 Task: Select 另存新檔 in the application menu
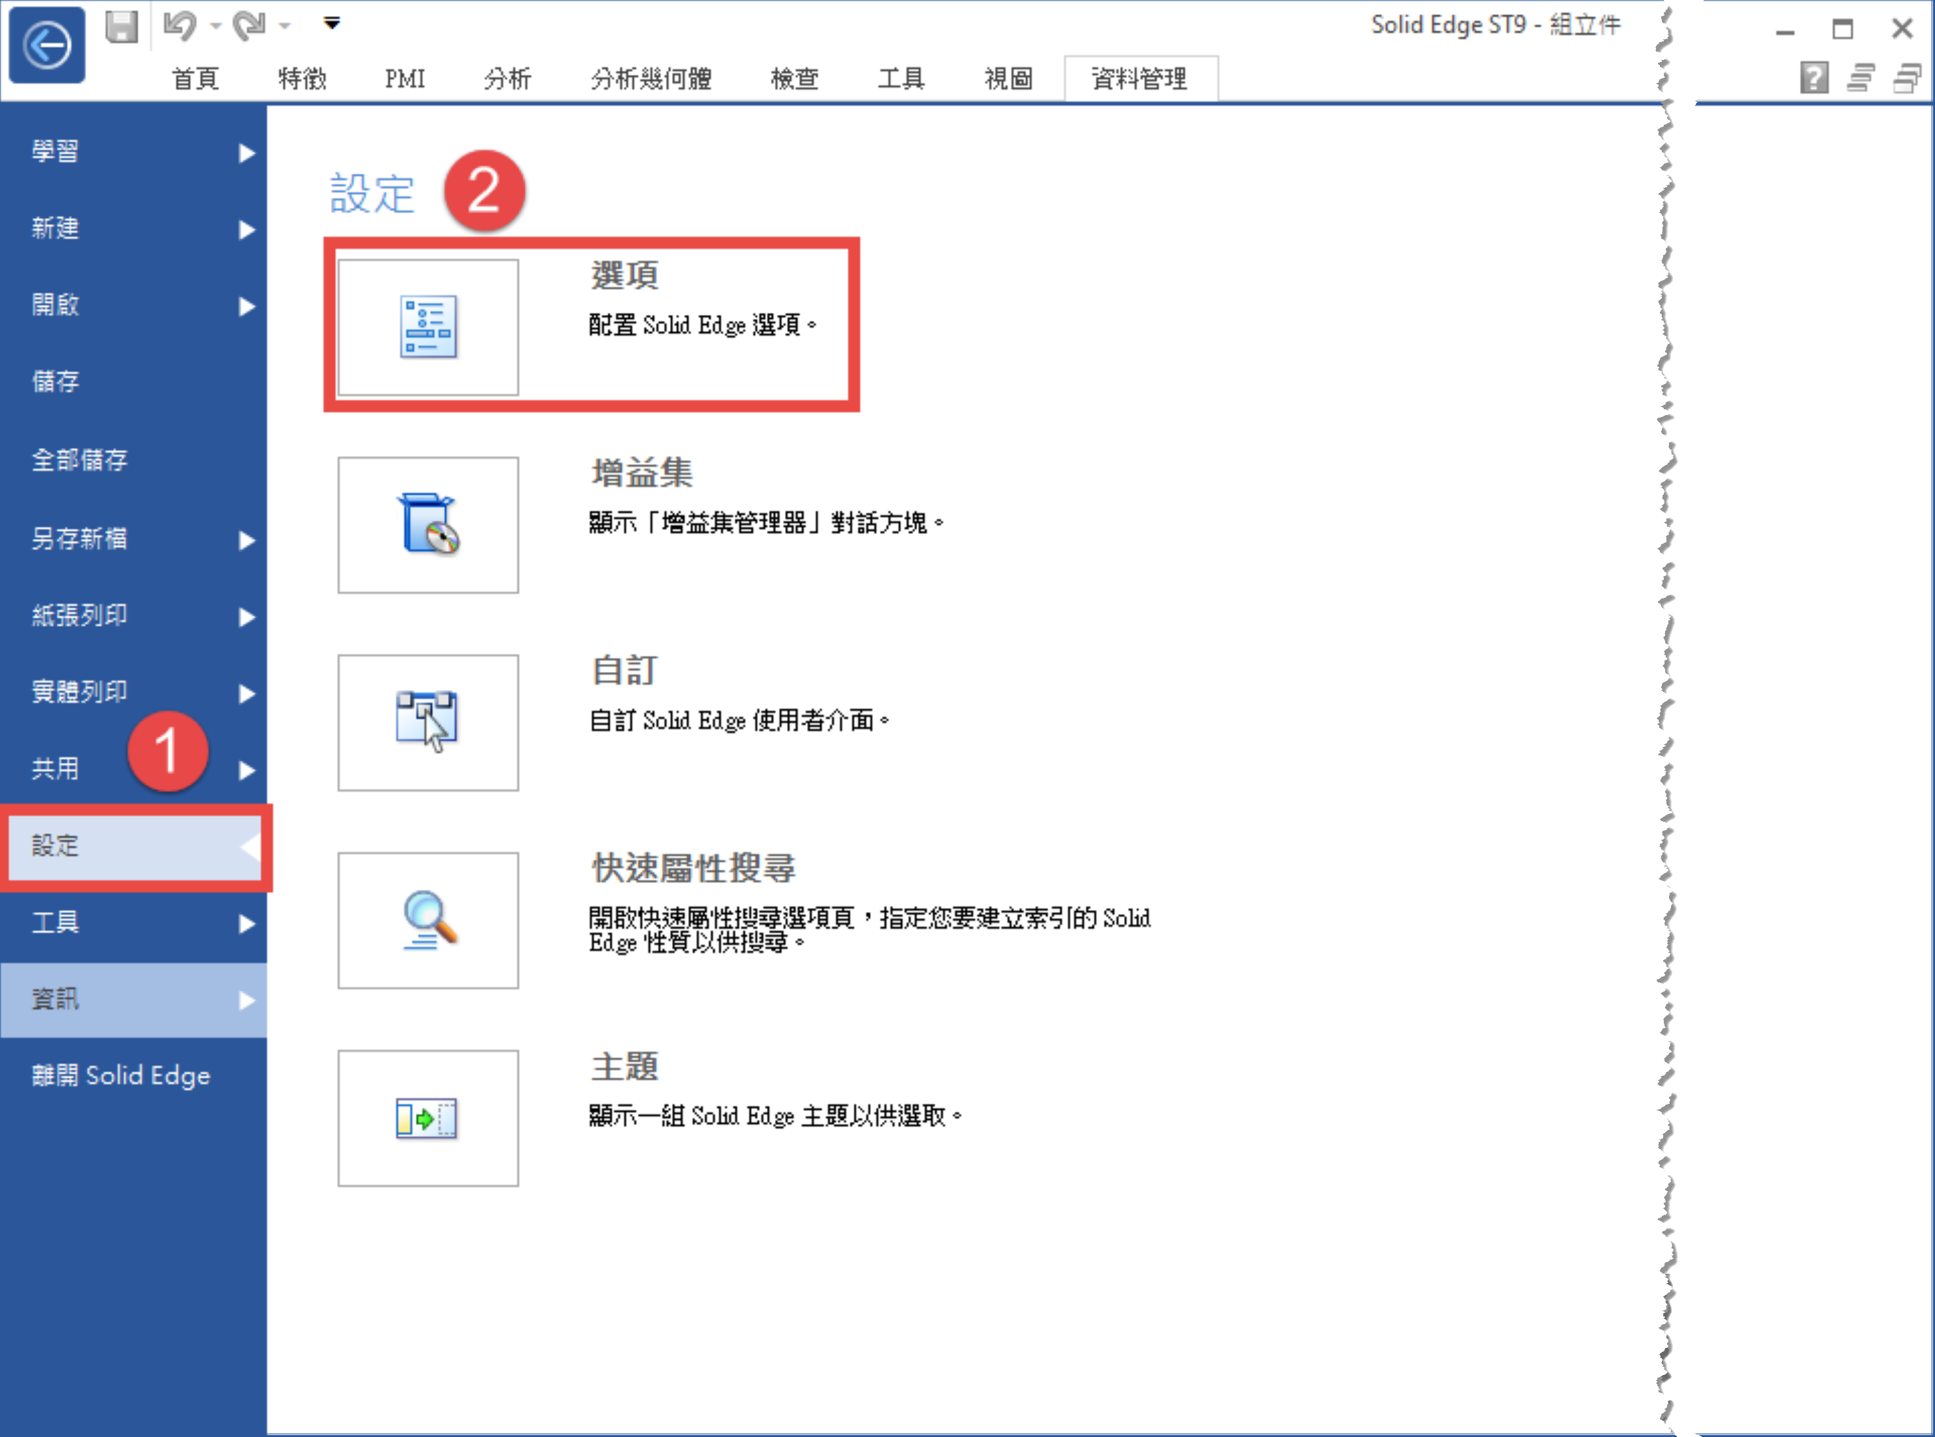(x=134, y=539)
